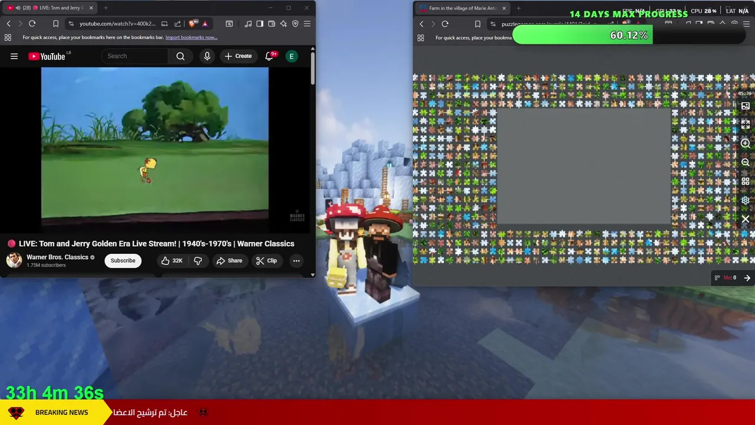Click the scroll-down arrow of YouTube page scrollbar
This screenshot has width=755, height=425.
[313, 274]
